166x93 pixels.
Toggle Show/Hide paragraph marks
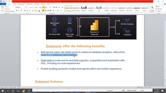coord(63,7)
